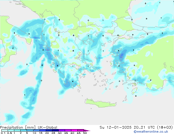Image resolution: width=174 pixels, height=134 pixels.
Task: Click the legend swatch between 5 and 10
Action: (30, 130)
